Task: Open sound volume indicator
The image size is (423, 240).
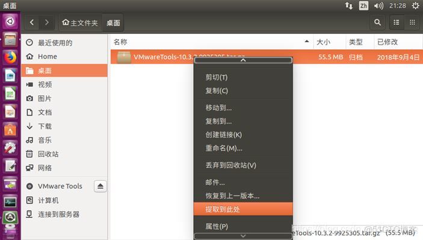Action: [378, 5]
